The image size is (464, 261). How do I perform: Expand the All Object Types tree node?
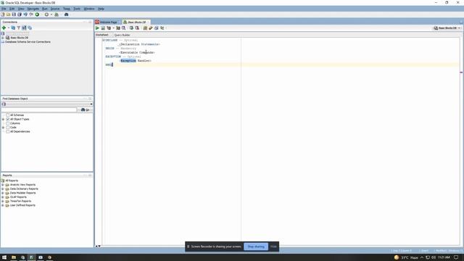[x=3, y=119]
